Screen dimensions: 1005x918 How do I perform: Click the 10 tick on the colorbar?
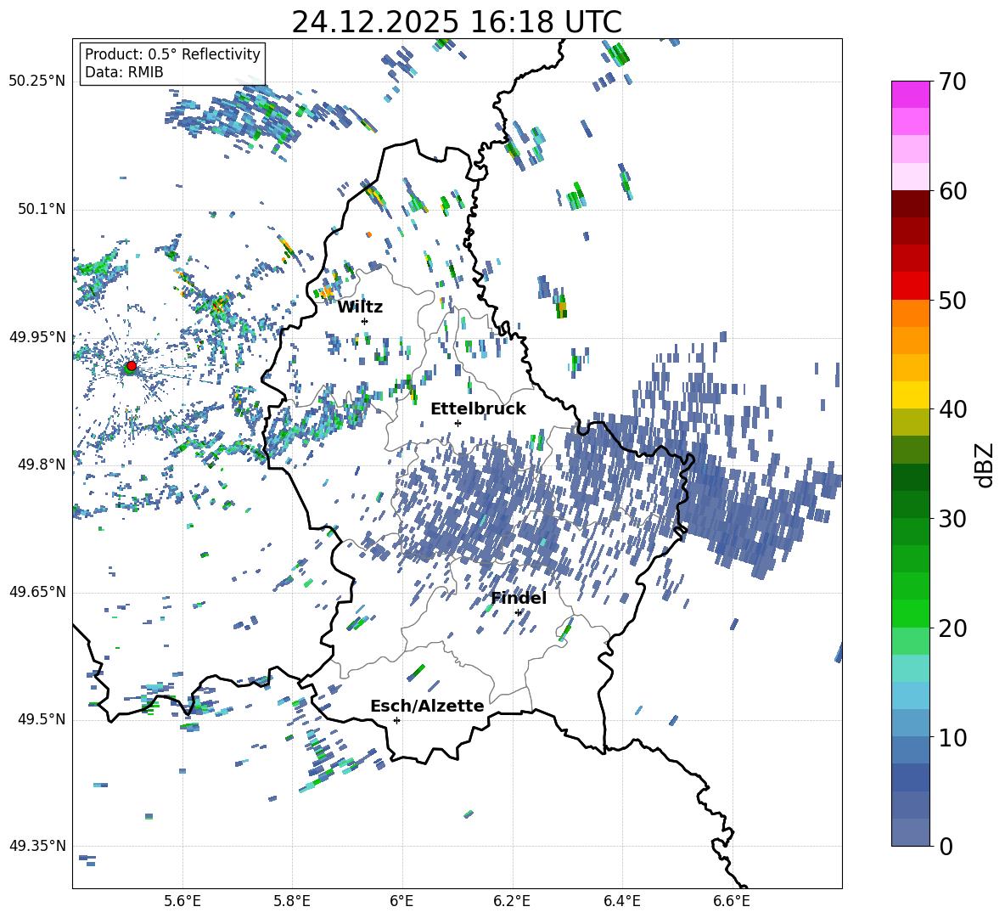952,738
